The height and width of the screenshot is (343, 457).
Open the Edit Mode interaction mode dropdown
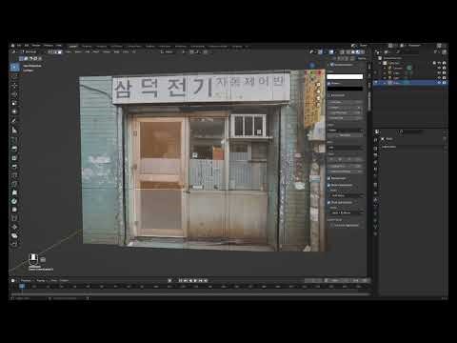[30, 51]
